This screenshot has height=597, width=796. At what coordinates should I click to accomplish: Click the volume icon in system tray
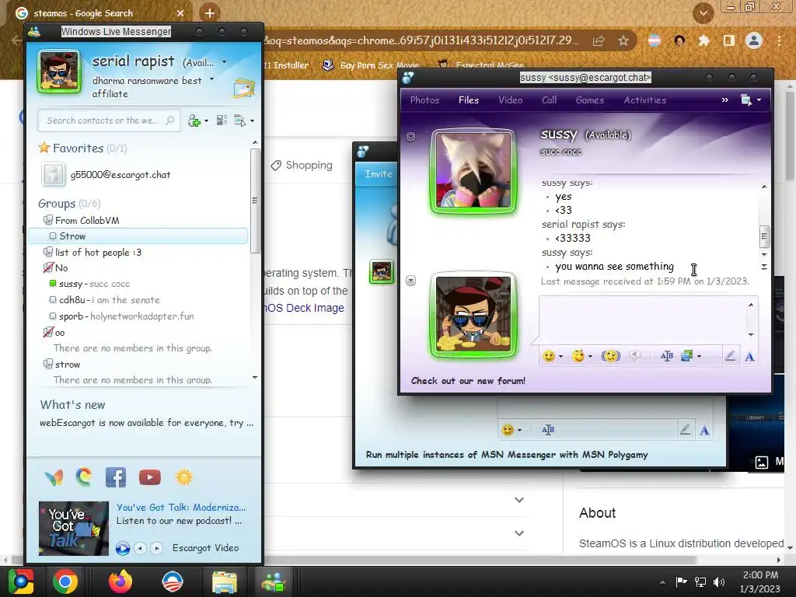click(x=719, y=581)
